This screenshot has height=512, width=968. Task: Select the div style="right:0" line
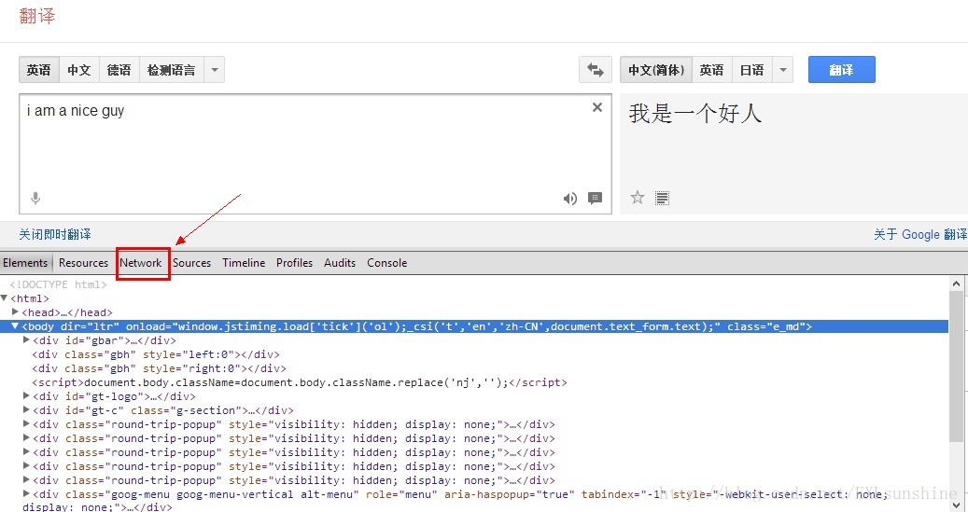[x=160, y=369]
